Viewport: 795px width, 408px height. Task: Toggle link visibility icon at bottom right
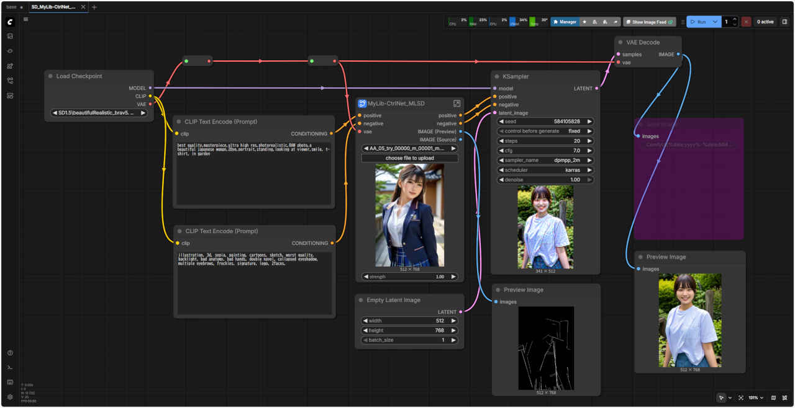(785, 397)
